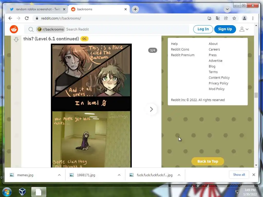
Task: Open the Careers link
Action: tap(214, 50)
